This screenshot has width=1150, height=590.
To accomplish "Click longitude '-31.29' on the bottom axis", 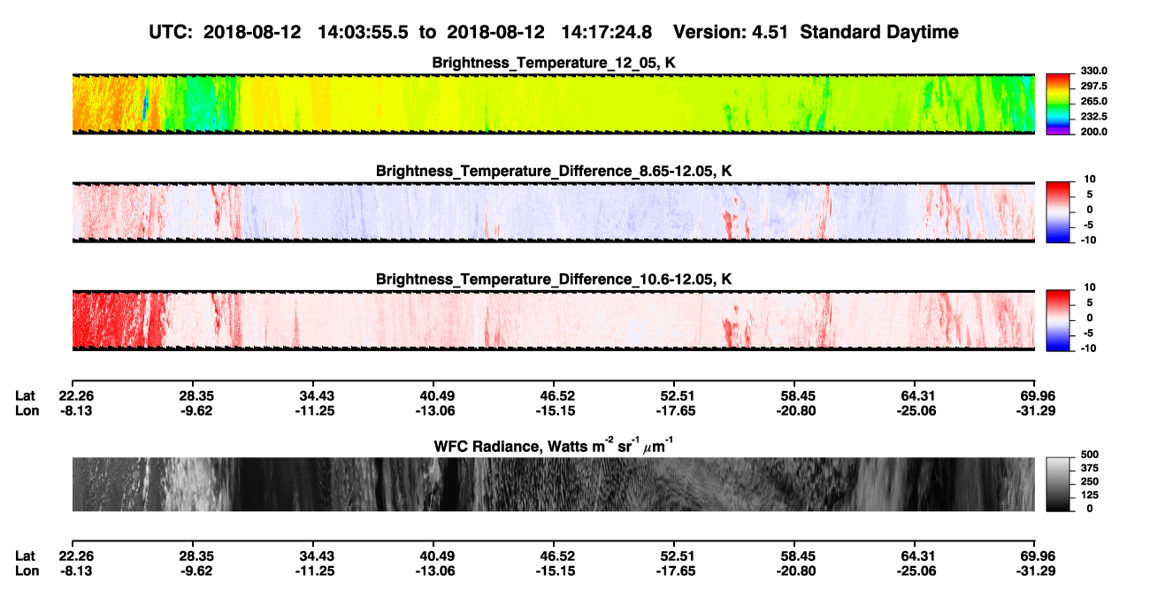I will tap(1035, 571).
